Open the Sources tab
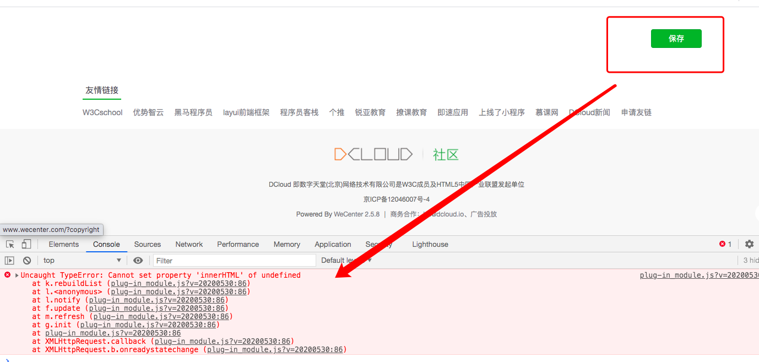Screen dimensions: 759x362 (148, 244)
